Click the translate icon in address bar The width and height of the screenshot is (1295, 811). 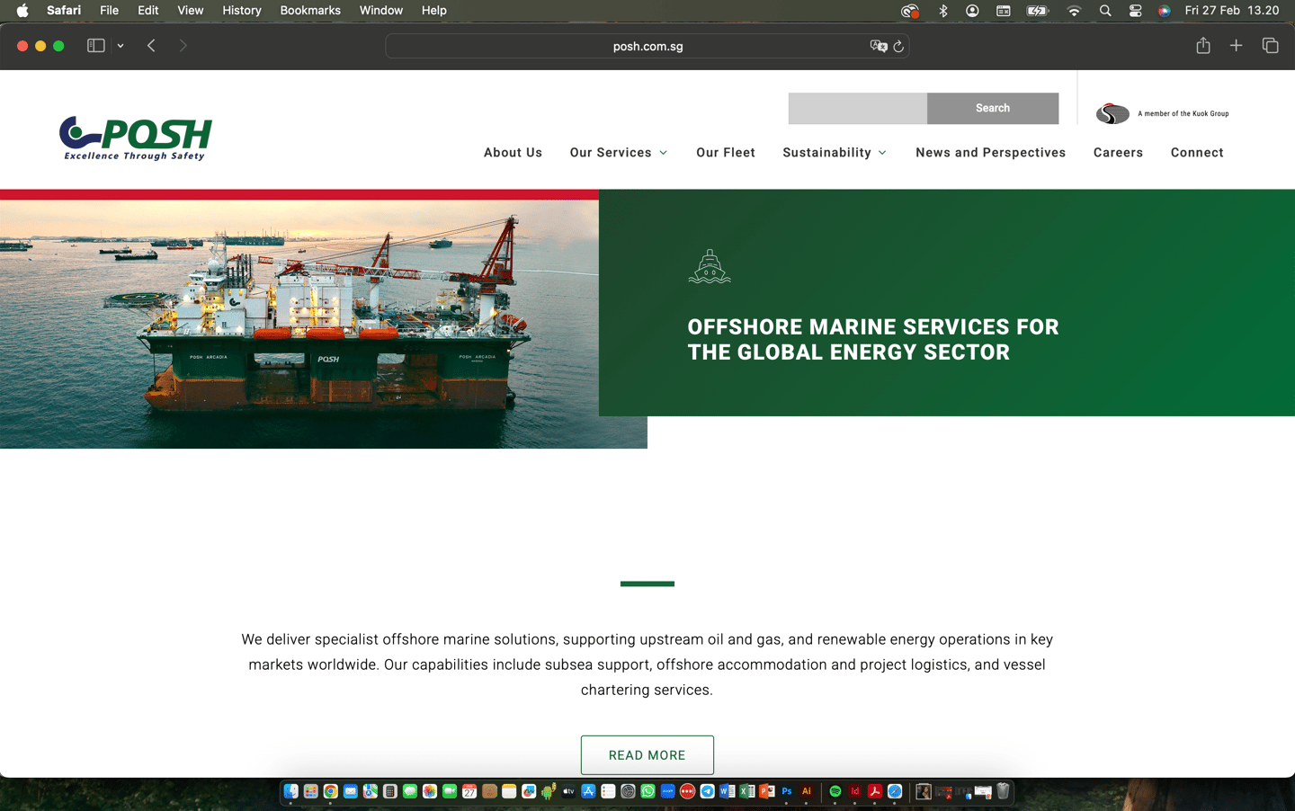pyautogui.click(x=878, y=46)
